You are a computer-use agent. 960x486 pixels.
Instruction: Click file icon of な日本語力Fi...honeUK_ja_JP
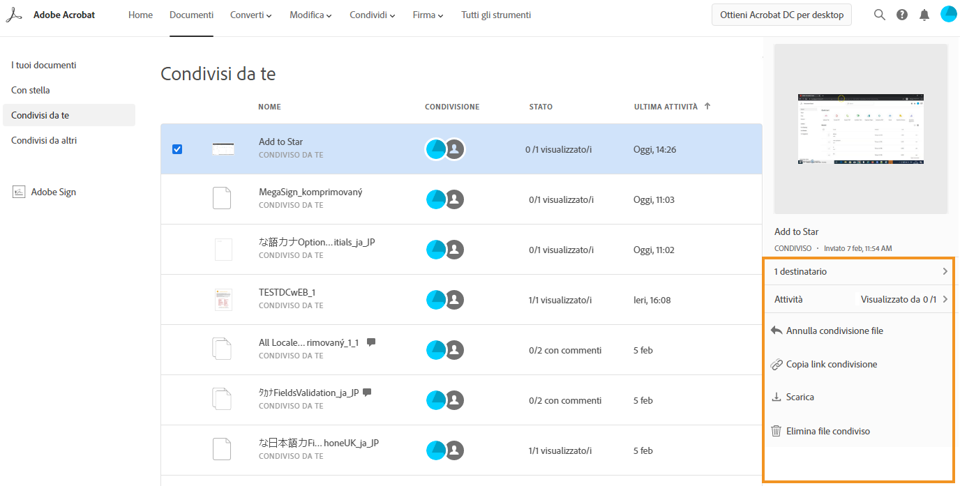222,449
